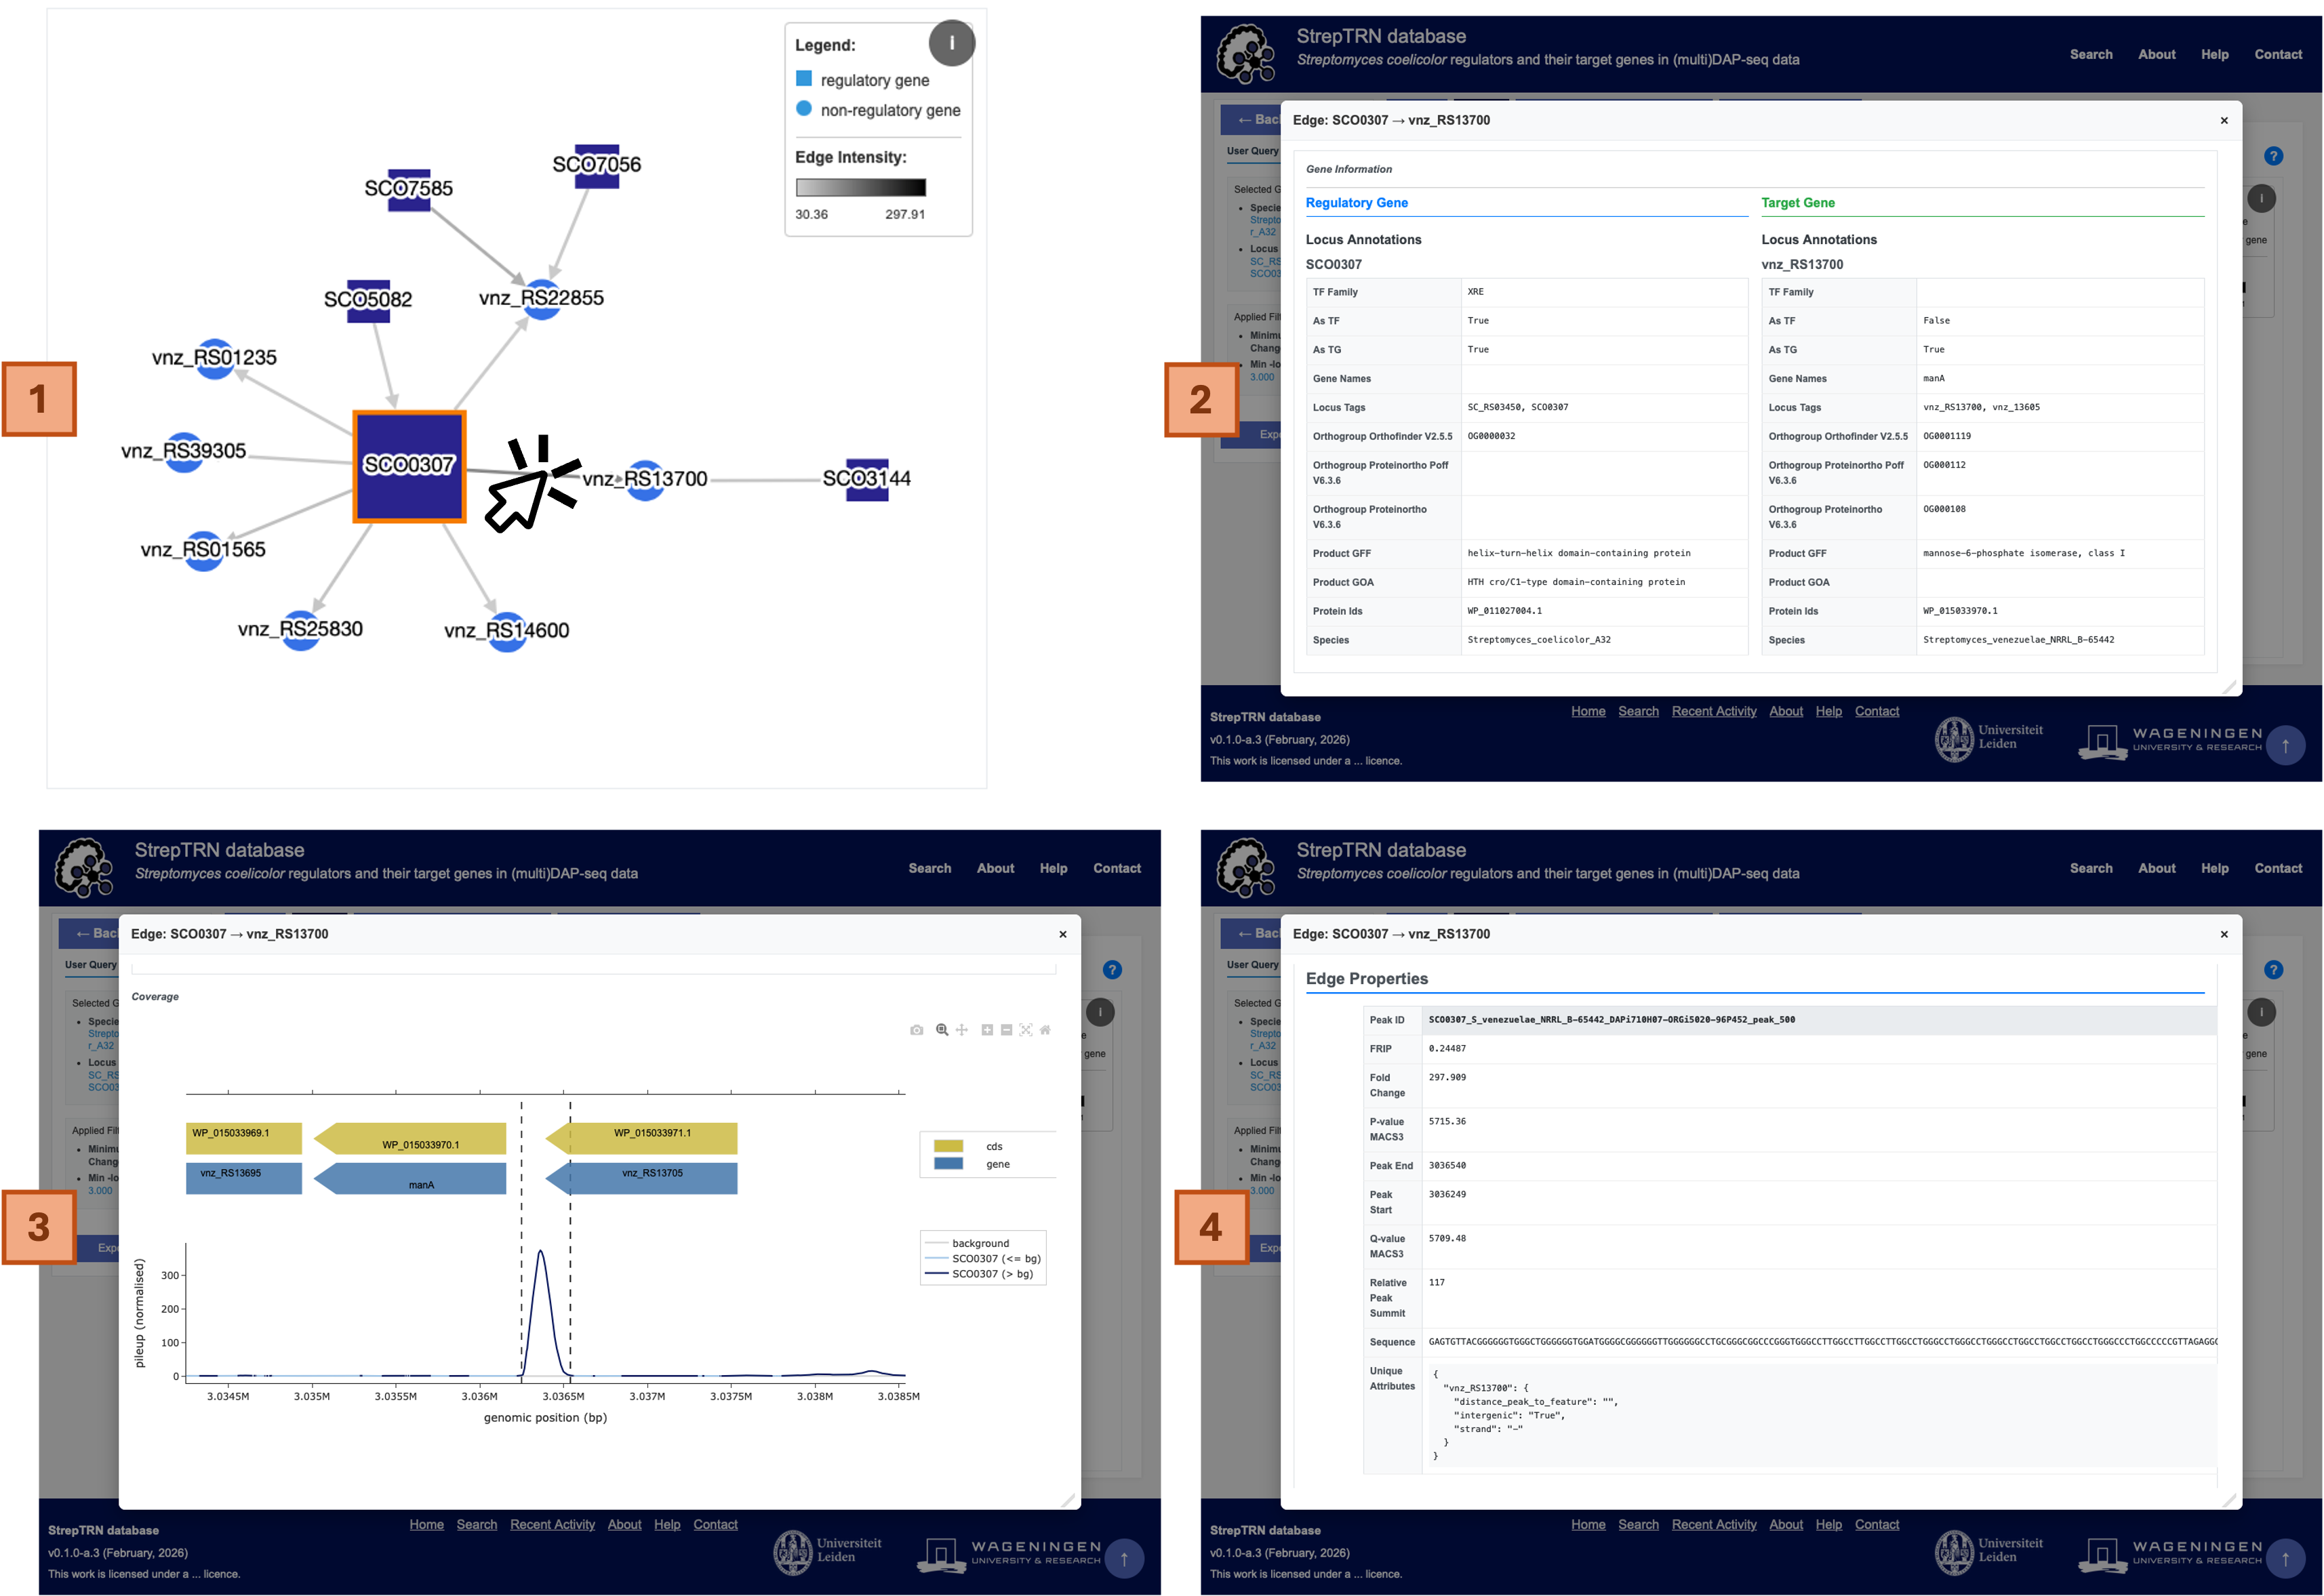Click the regulatory gene blue square legend swatch
This screenshot has height=1596, width=2324.
tap(803, 78)
